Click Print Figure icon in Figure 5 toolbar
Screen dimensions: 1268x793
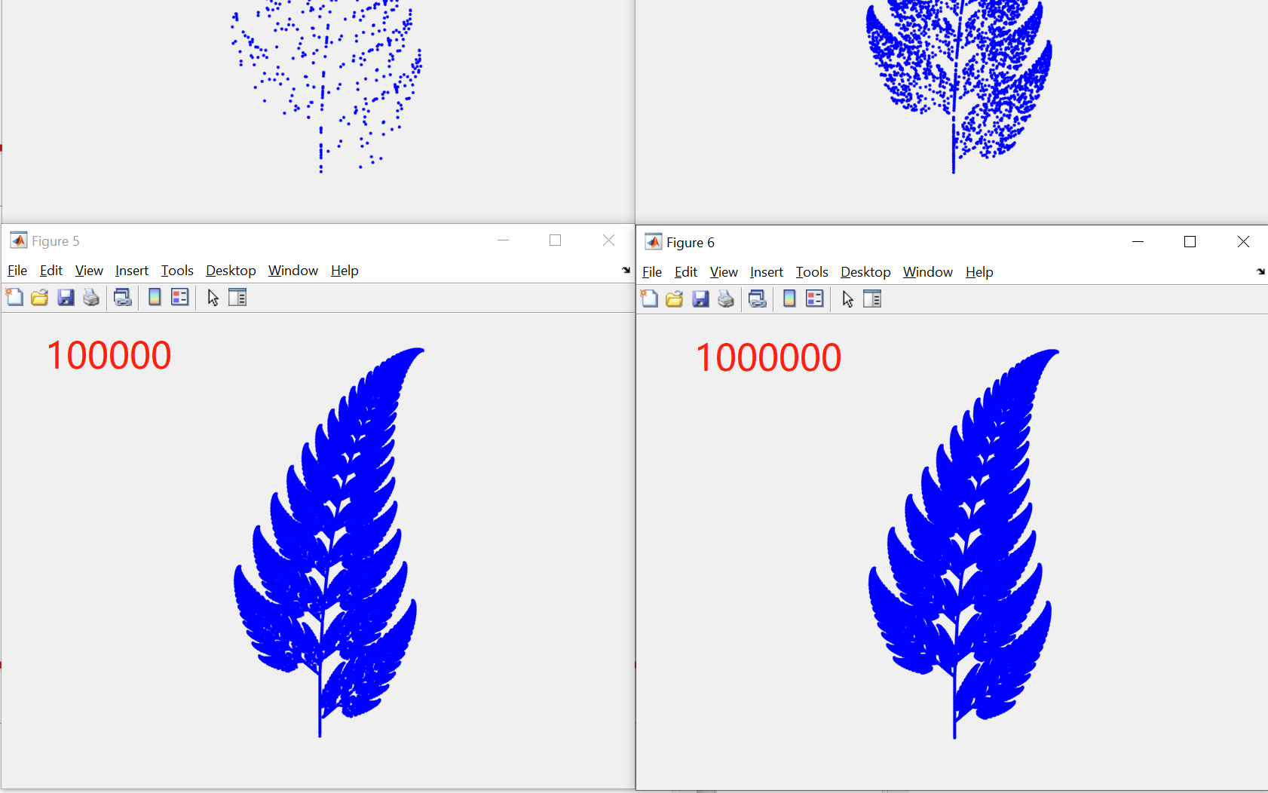91,297
